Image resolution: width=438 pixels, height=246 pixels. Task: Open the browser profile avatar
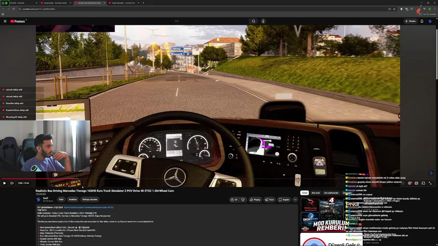point(429,9)
